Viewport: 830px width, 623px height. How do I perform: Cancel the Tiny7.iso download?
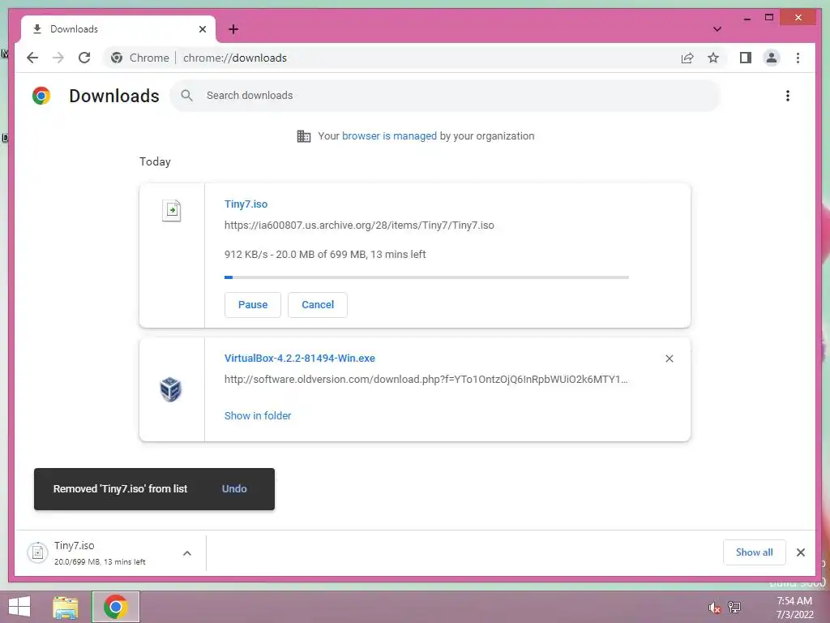318,305
